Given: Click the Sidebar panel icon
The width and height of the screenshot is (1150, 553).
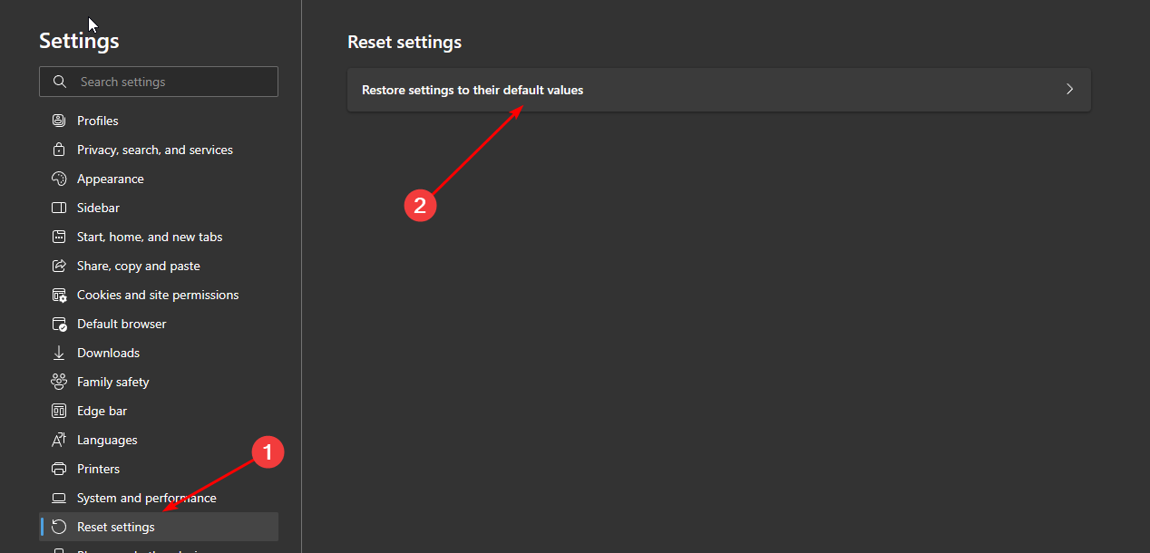Looking at the screenshot, I should [x=59, y=207].
